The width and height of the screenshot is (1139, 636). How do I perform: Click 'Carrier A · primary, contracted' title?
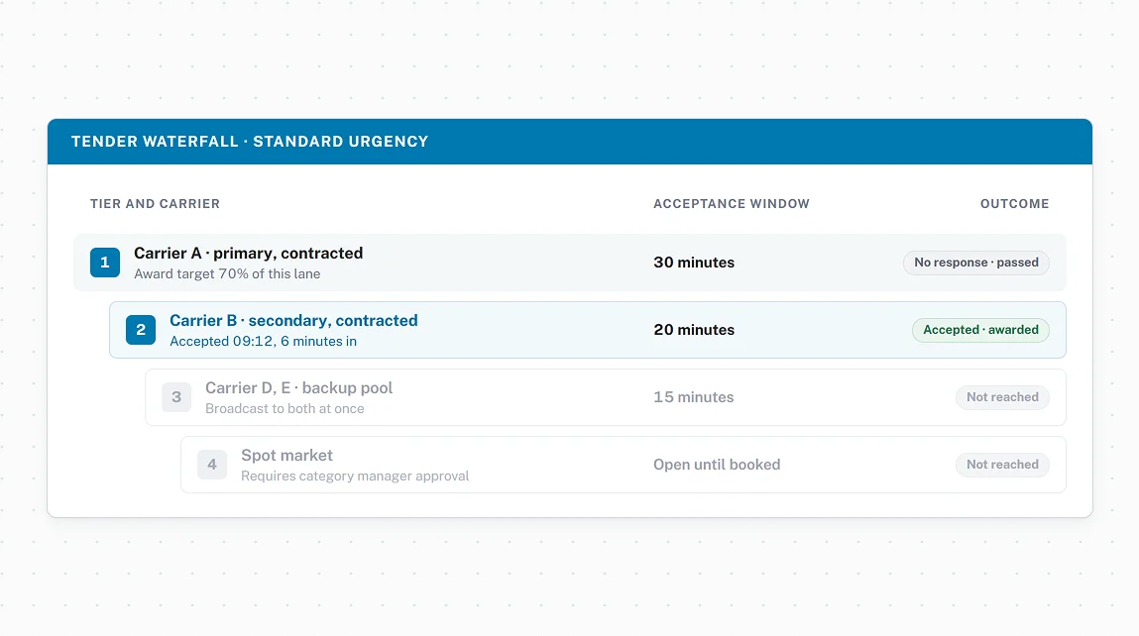[x=249, y=254]
